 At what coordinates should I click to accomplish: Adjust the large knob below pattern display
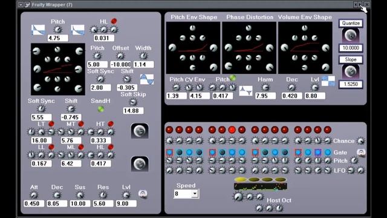pos(238,196)
